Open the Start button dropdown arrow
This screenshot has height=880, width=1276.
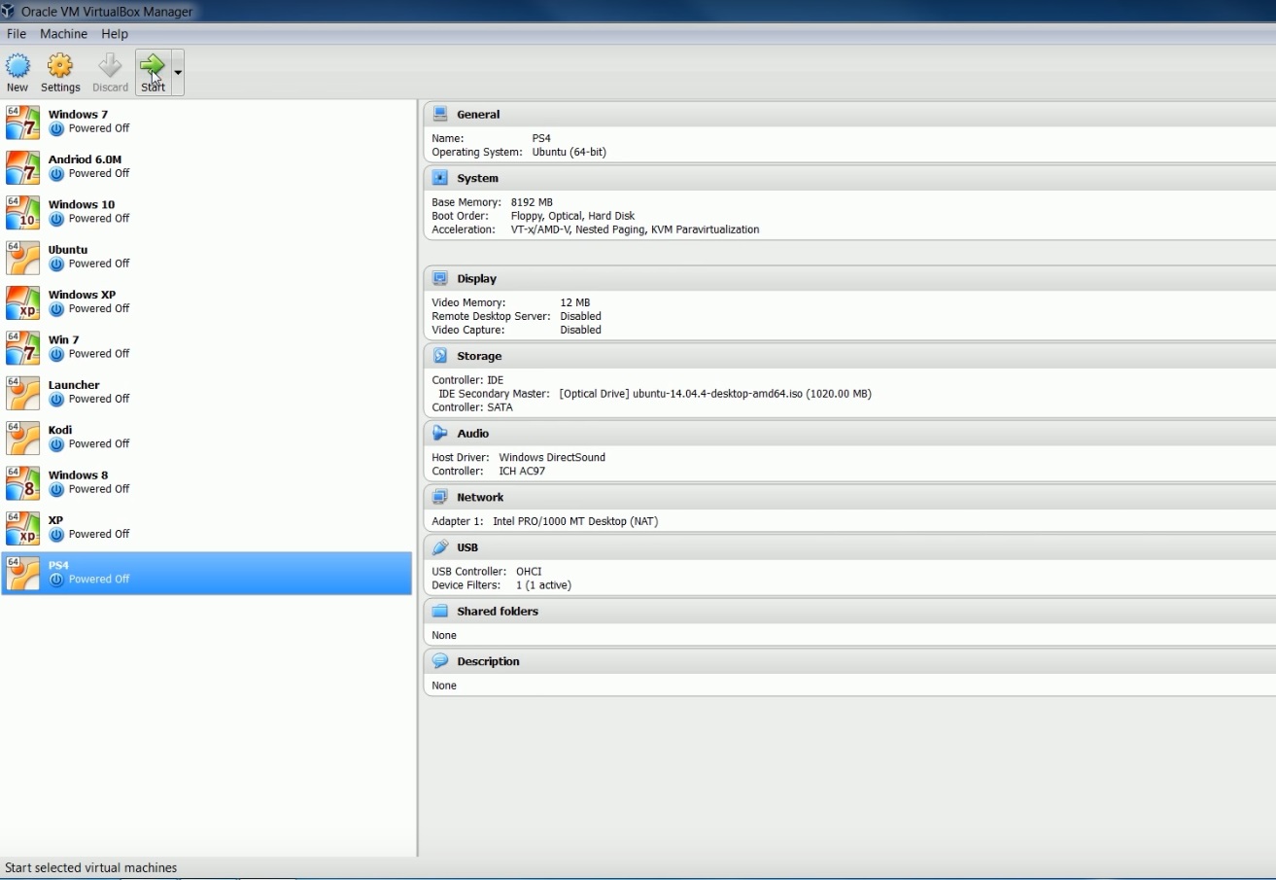pyautogui.click(x=177, y=73)
